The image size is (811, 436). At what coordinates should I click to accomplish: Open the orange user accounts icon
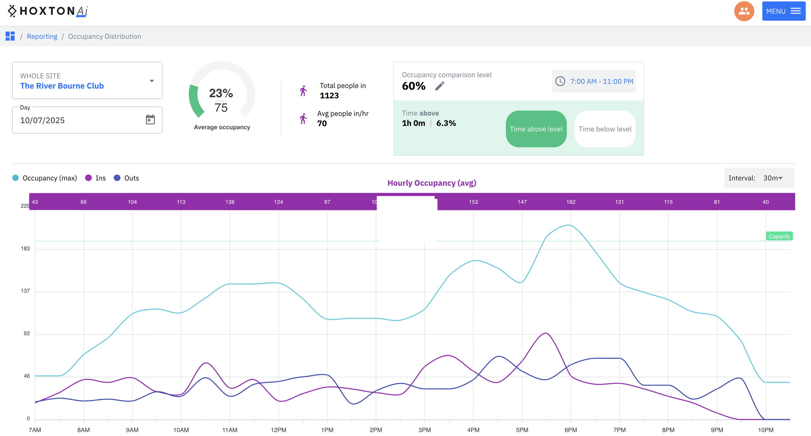(744, 11)
